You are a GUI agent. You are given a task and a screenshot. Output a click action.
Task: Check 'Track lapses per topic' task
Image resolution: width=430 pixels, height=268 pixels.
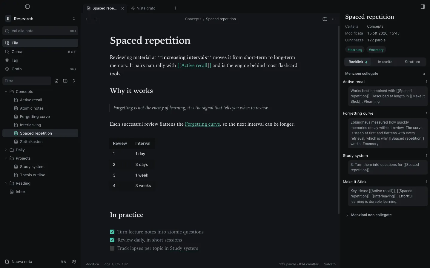tap(112, 248)
